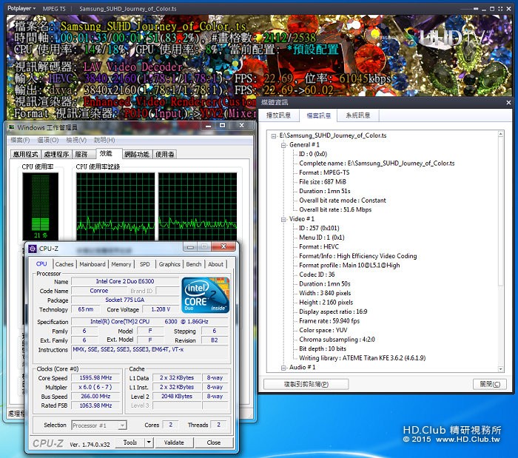Viewport: 518px width, 458px height.
Task: Open the Tools dropdown arrow in CPU-Z
Action: pyautogui.click(x=149, y=442)
